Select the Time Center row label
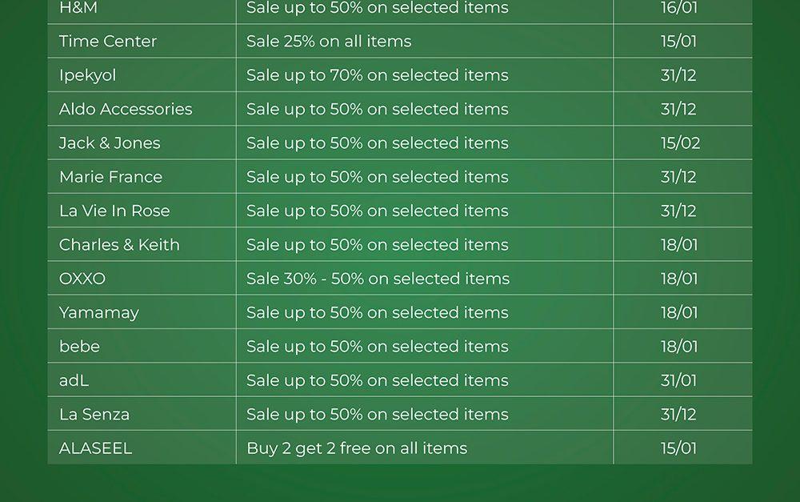The height and width of the screenshot is (502, 800). (108, 42)
